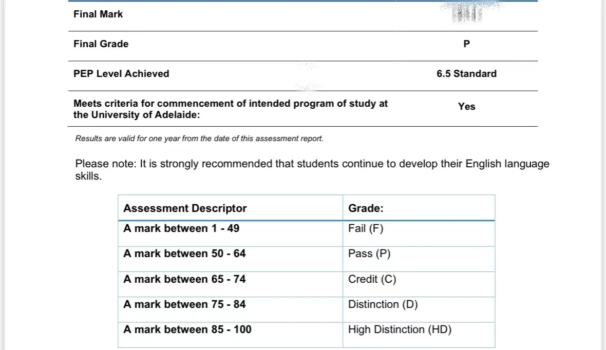Click the Grade: column header
606x350 pixels.
pyautogui.click(x=366, y=208)
